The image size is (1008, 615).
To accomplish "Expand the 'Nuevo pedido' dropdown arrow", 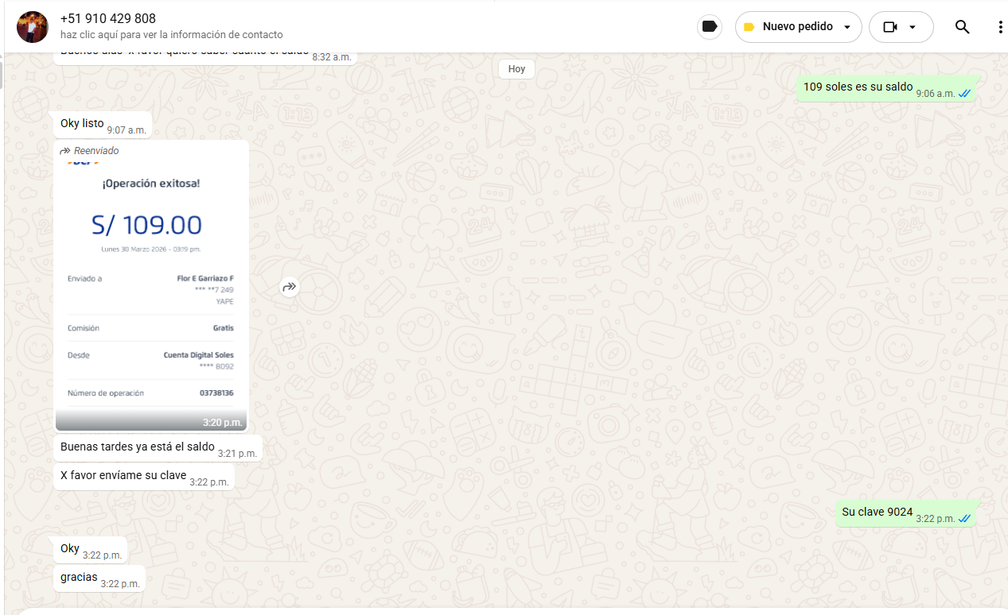I will pos(847,27).
